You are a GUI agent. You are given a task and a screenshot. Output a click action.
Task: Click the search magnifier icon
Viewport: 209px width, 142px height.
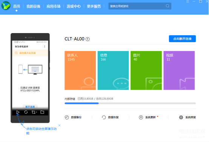(x=168, y=6)
